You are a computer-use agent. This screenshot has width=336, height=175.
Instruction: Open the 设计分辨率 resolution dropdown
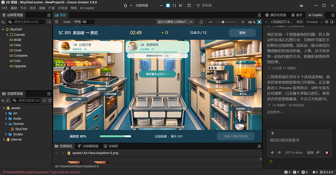[175, 22]
